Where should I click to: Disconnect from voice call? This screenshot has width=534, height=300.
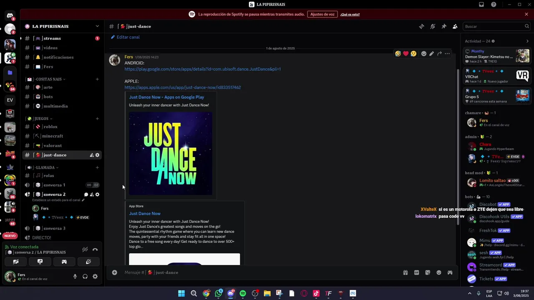click(x=95, y=250)
